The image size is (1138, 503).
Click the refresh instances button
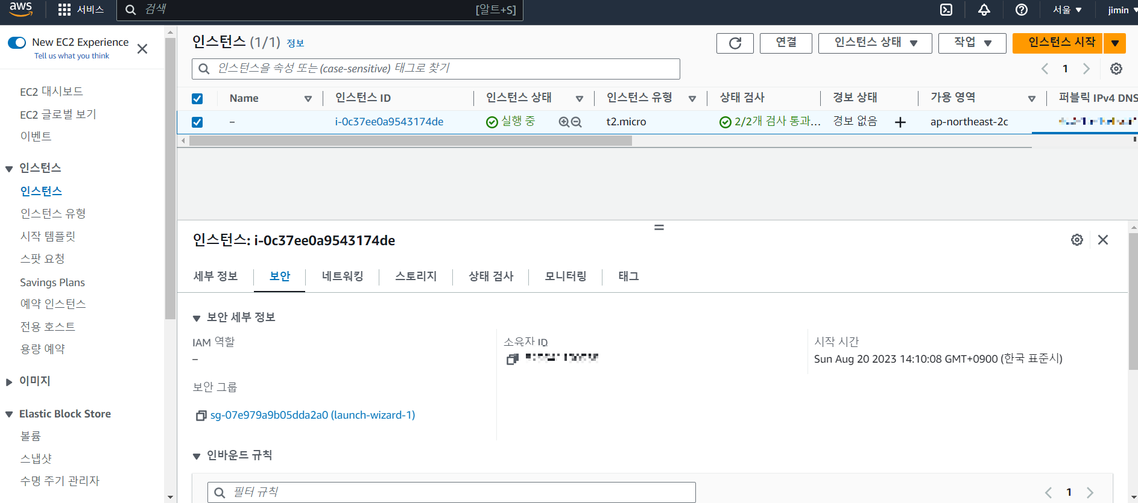(735, 43)
